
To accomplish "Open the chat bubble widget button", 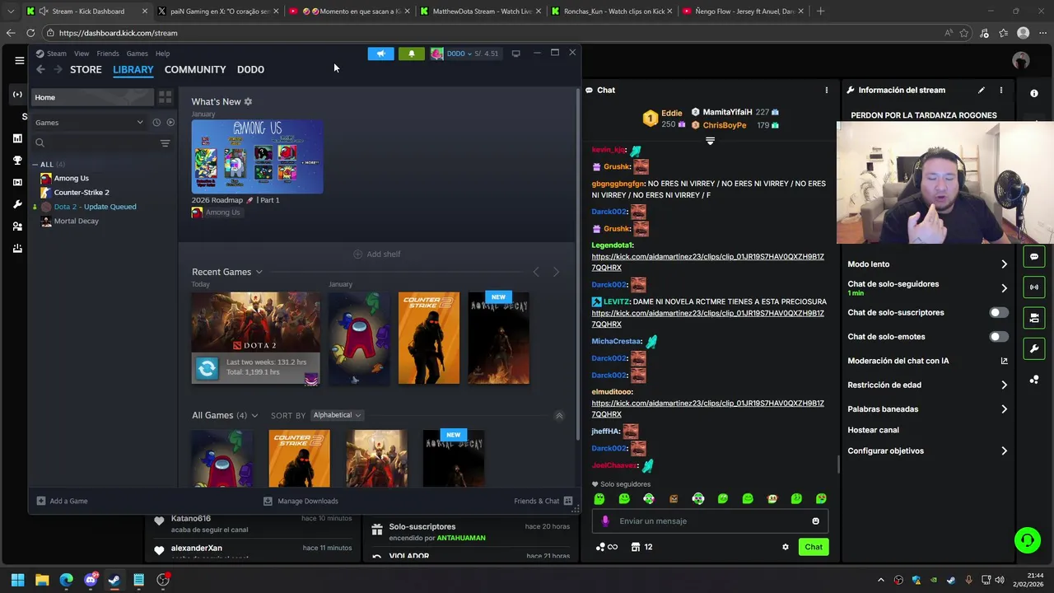I will pos(1034,257).
